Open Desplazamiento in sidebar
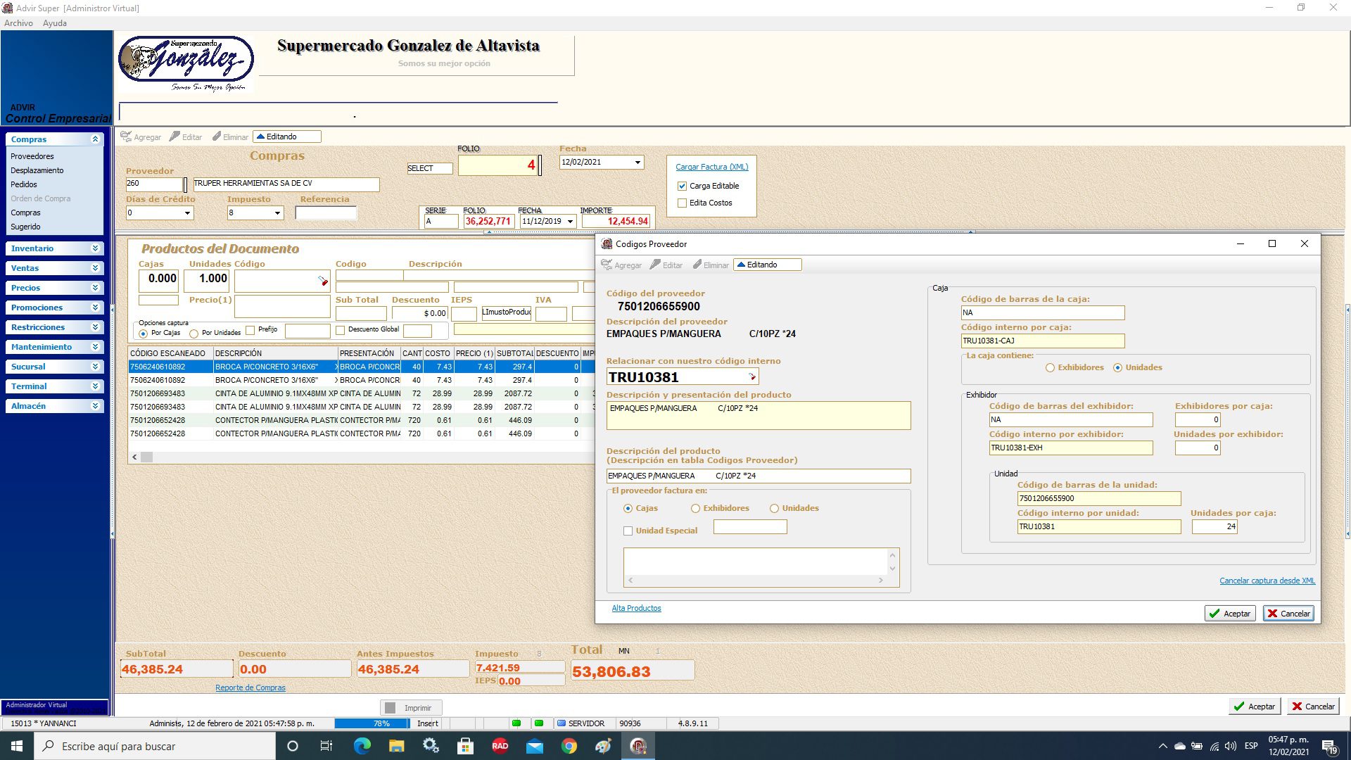This screenshot has width=1351, height=760. (37, 170)
